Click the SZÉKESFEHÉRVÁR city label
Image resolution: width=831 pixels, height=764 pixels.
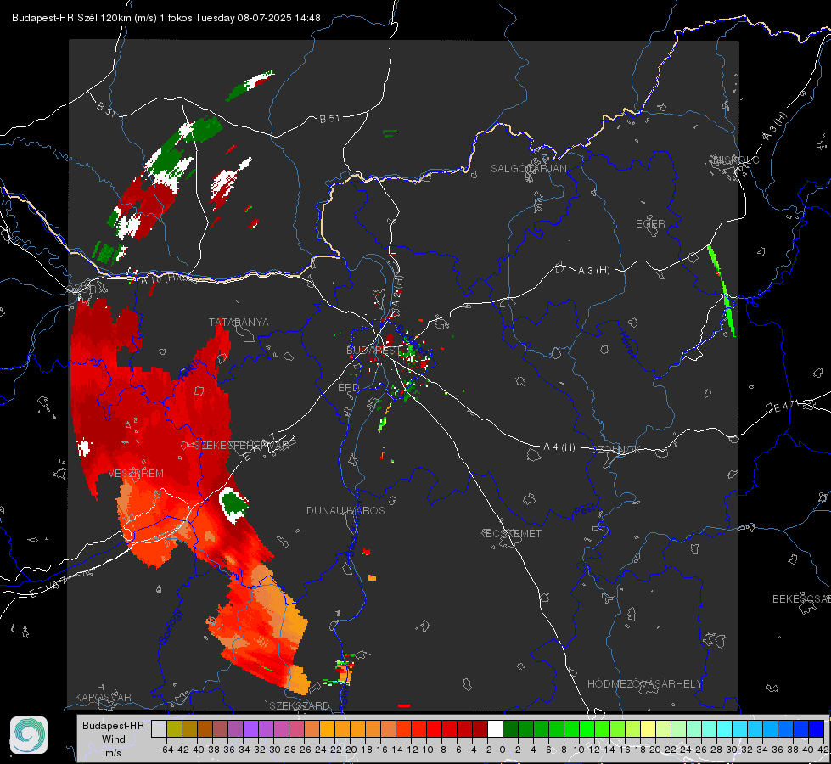click(x=240, y=446)
